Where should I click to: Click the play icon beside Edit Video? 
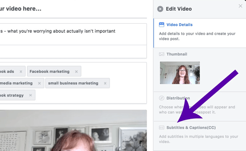pos(160,9)
